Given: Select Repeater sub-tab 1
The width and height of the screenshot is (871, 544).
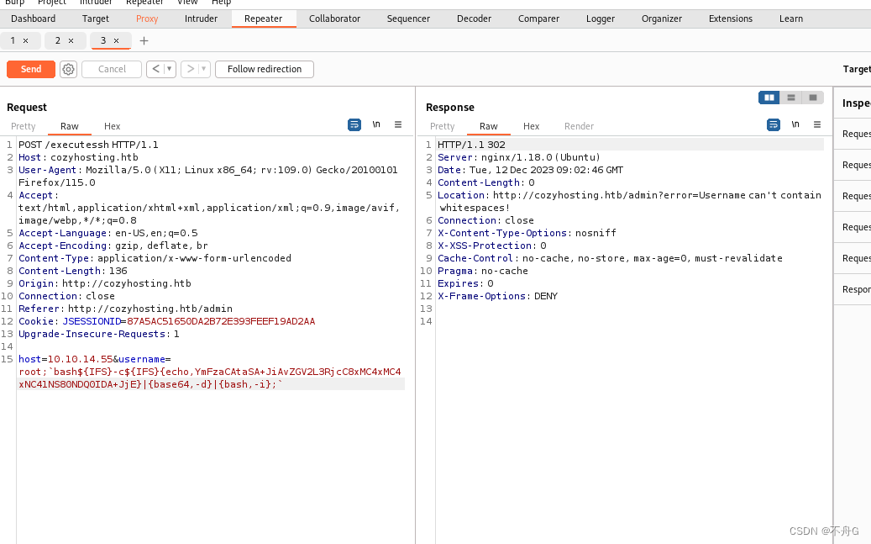Looking at the screenshot, I should tap(13, 40).
